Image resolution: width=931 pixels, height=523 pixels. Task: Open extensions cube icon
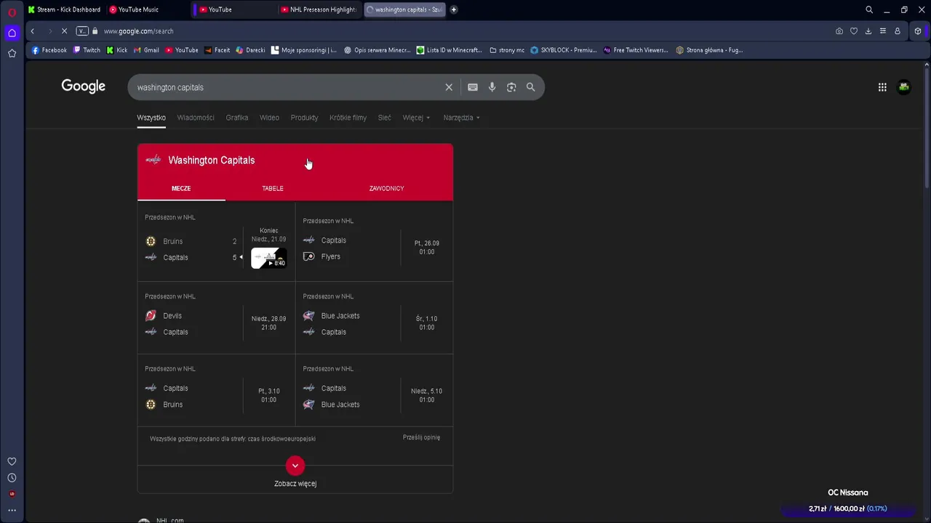coord(918,31)
